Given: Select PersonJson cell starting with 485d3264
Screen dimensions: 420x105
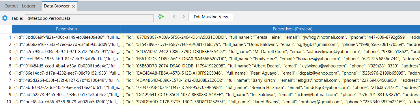Looking at the screenshot, I should coord(66,80).
